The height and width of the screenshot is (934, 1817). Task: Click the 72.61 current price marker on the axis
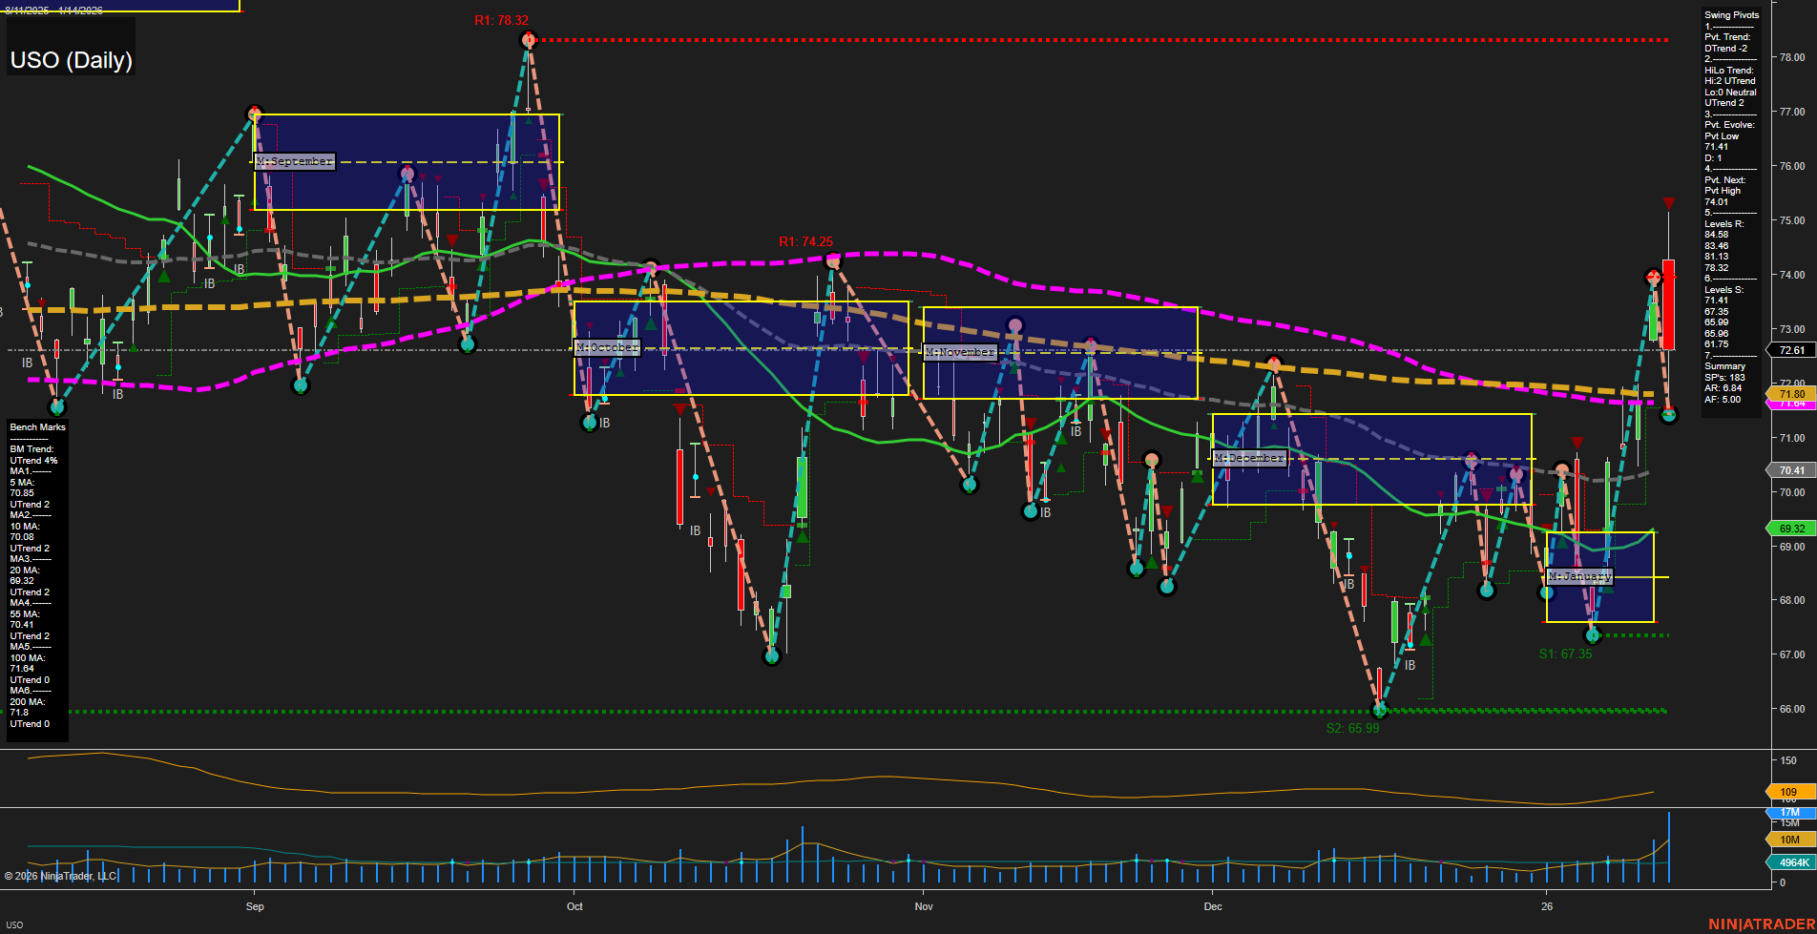click(1791, 349)
